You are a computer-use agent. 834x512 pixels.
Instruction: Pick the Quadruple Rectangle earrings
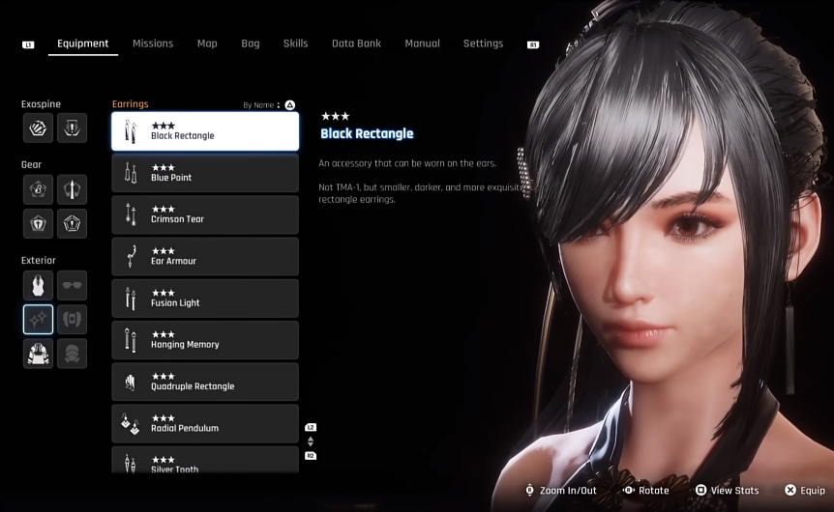(x=205, y=382)
